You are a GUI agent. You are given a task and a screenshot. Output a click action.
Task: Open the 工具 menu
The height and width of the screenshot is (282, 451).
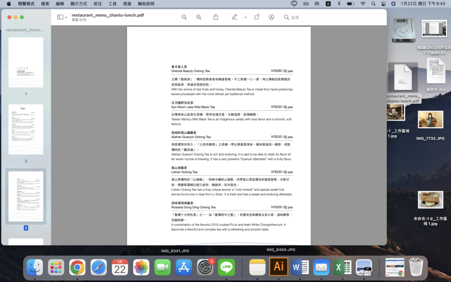(112, 4)
